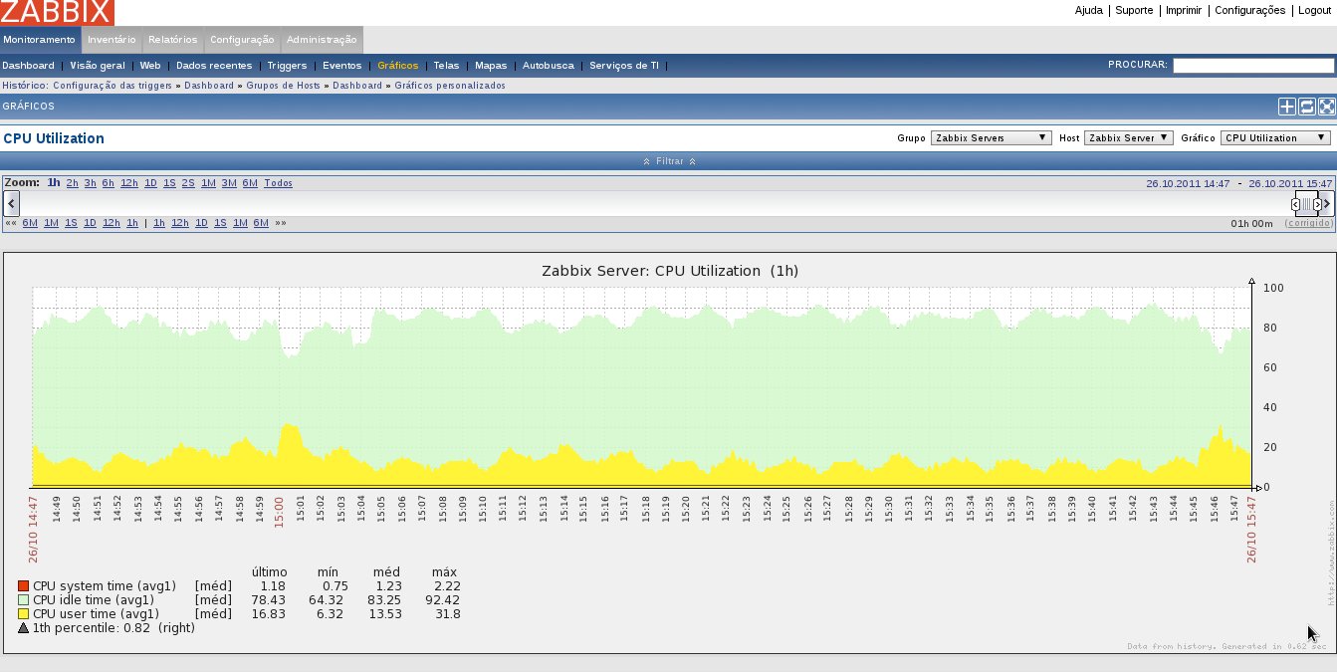Open the Administração tab
Screen dimensions: 1337x672
pos(322,40)
